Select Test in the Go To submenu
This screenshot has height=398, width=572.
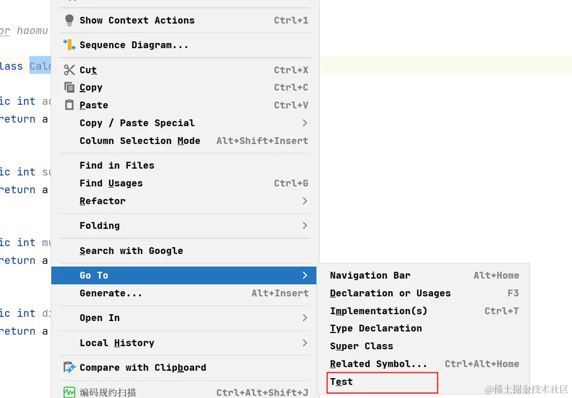pos(342,382)
